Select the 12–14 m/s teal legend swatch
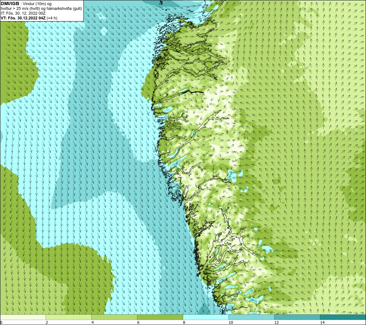 click(x=297, y=317)
